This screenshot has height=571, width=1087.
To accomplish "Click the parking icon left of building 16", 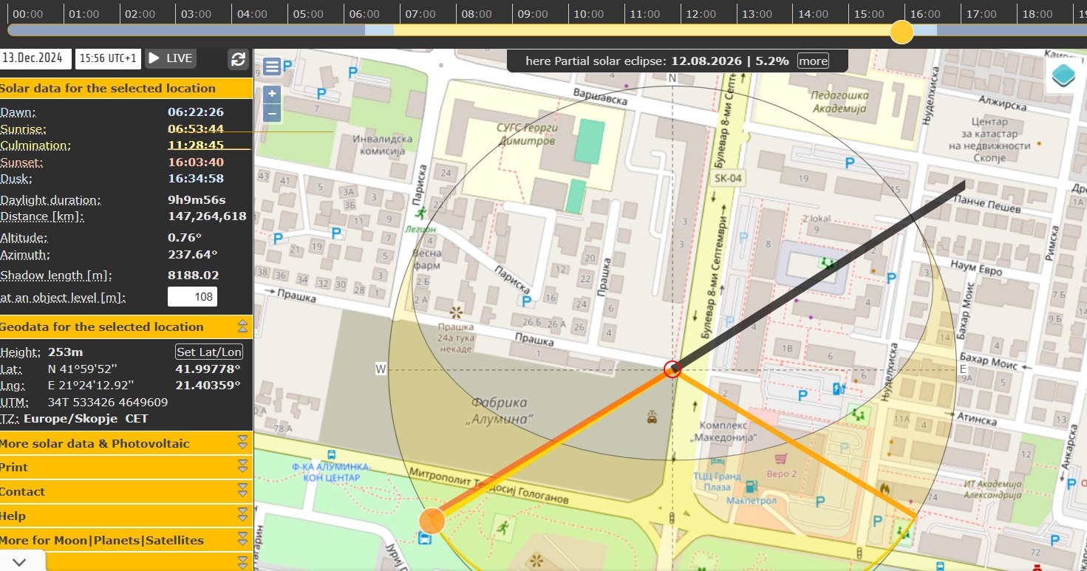I will [x=527, y=301].
